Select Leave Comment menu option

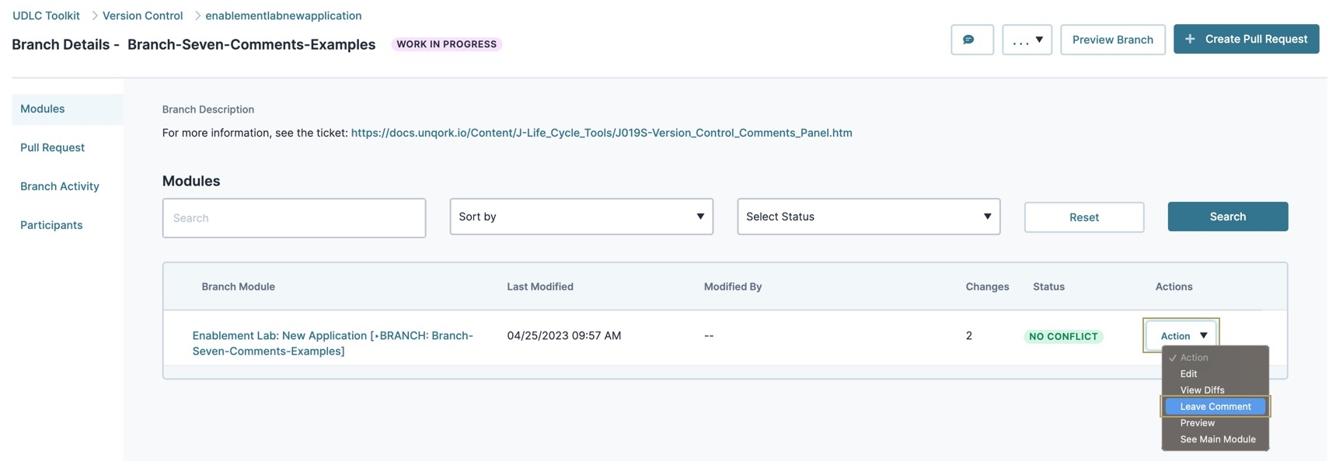click(x=1215, y=407)
